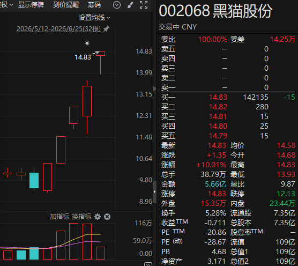The height and width of the screenshot is (266, 298).
Task: Select the drawing brush tool icon
Action: [x=130, y=5]
